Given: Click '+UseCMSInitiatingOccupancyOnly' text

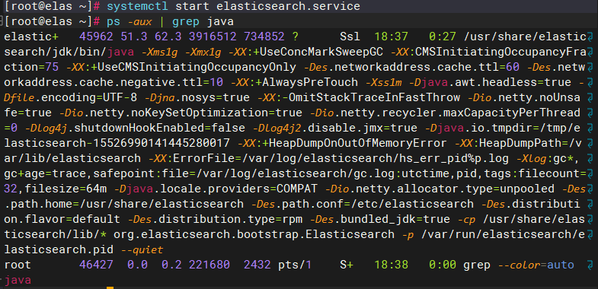Looking at the screenshot, I should tap(193, 67).
